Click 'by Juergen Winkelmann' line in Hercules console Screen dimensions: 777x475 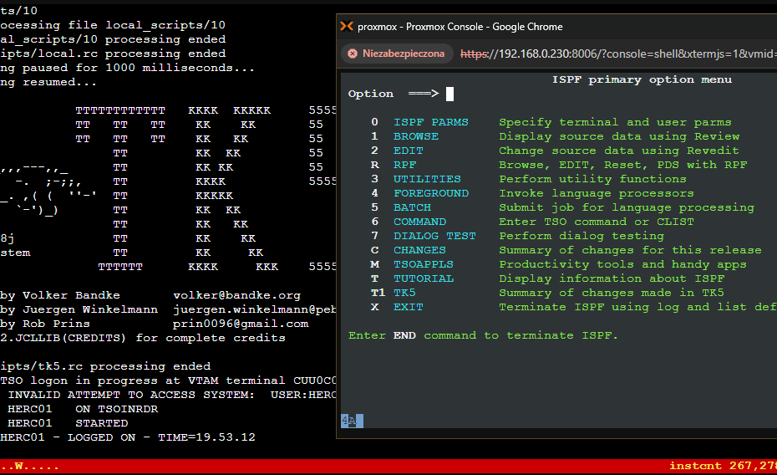click(x=79, y=309)
